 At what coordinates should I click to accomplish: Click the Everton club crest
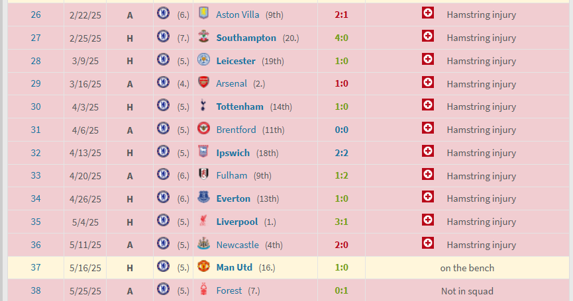203,197
